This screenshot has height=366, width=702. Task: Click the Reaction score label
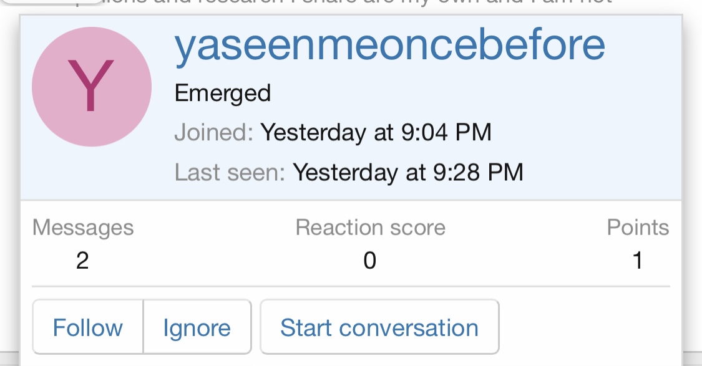[x=370, y=228]
